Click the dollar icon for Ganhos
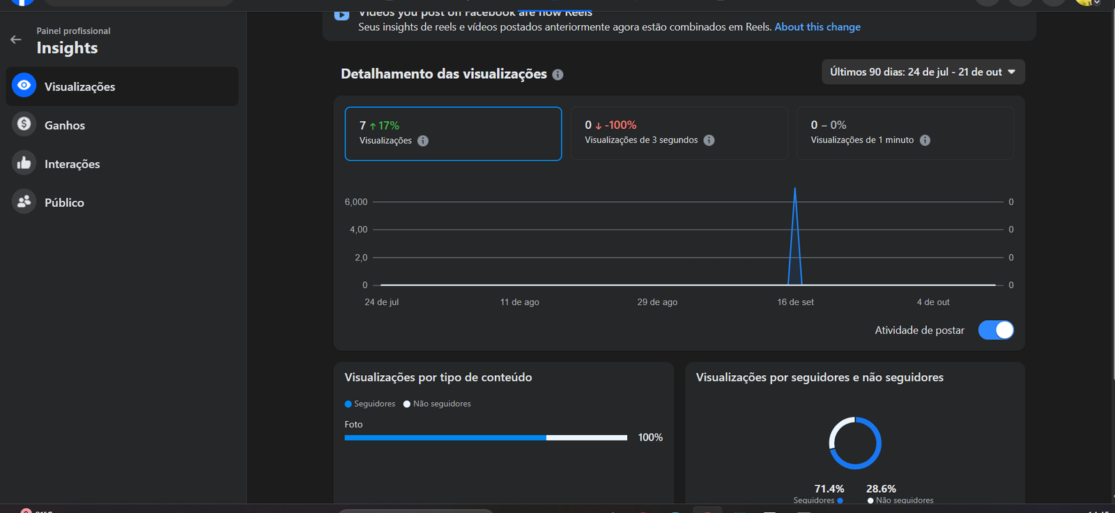The image size is (1115, 513). [24, 124]
